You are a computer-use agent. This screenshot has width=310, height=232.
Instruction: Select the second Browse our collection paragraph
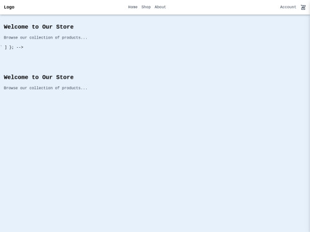[x=45, y=88]
